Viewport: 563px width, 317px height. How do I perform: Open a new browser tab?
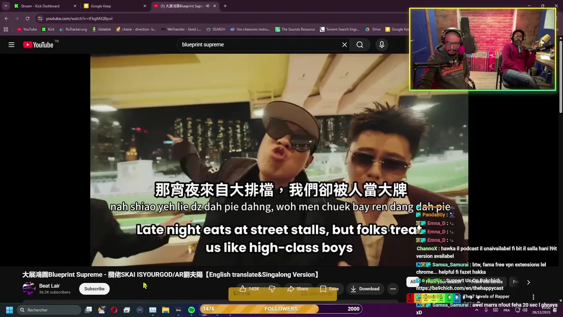pyautogui.click(x=225, y=6)
